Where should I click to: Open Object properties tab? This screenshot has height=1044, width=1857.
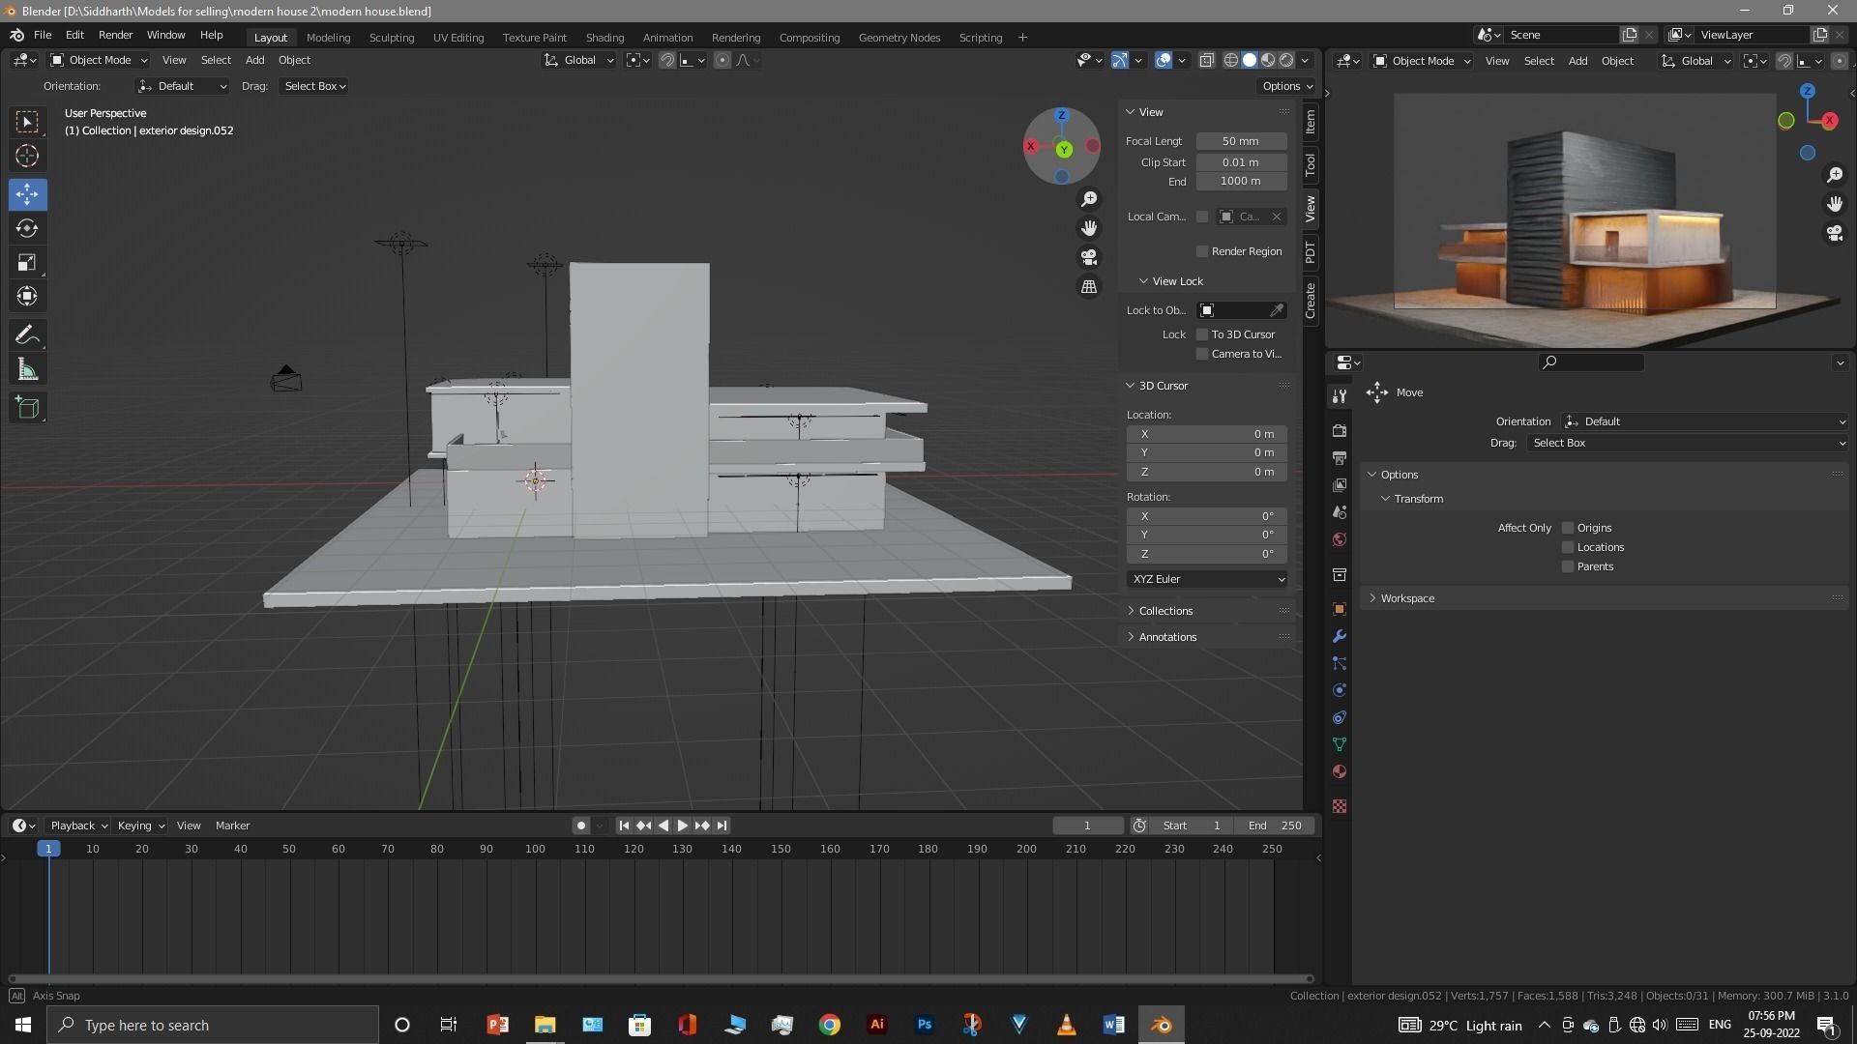point(1340,609)
